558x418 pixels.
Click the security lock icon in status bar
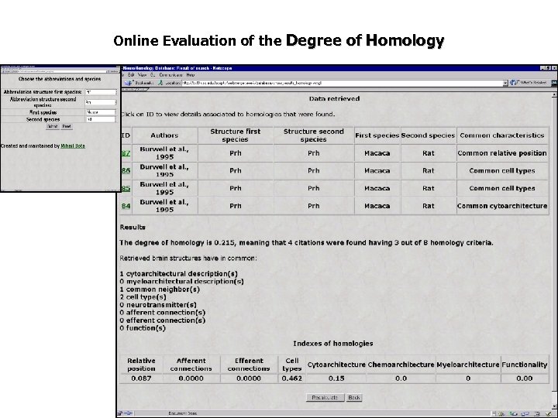point(120,413)
